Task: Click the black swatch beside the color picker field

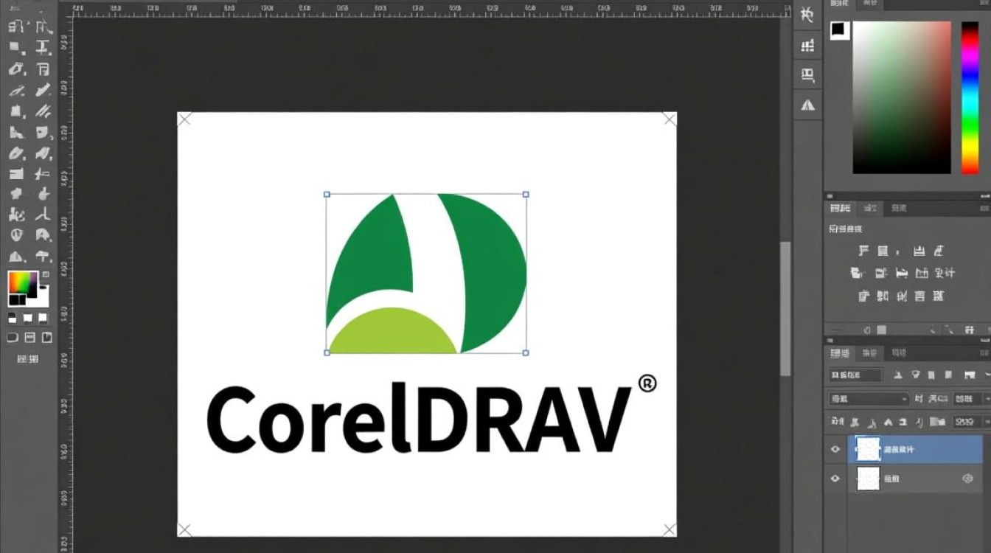Action: (839, 30)
